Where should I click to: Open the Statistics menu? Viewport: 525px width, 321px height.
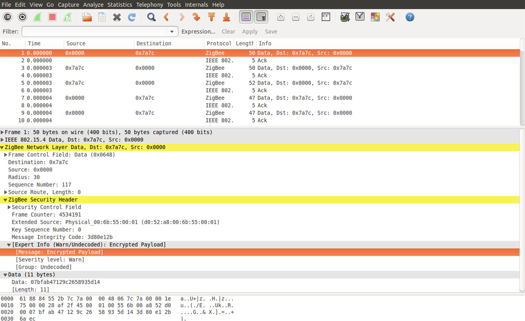tap(120, 5)
